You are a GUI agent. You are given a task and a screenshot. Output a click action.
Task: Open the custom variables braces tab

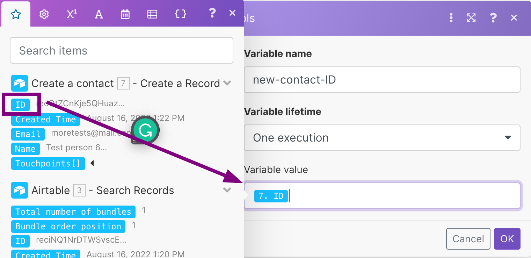[x=180, y=14]
